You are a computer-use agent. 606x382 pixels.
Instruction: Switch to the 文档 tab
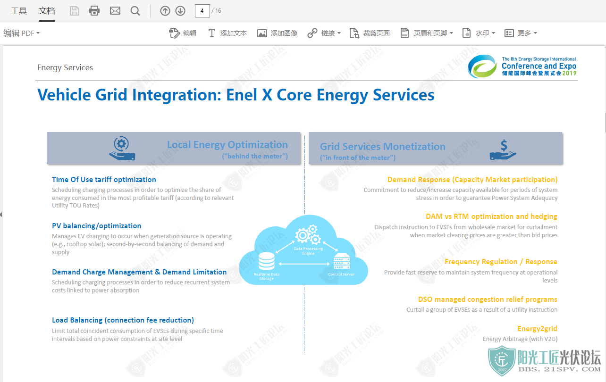tap(47, 11)
